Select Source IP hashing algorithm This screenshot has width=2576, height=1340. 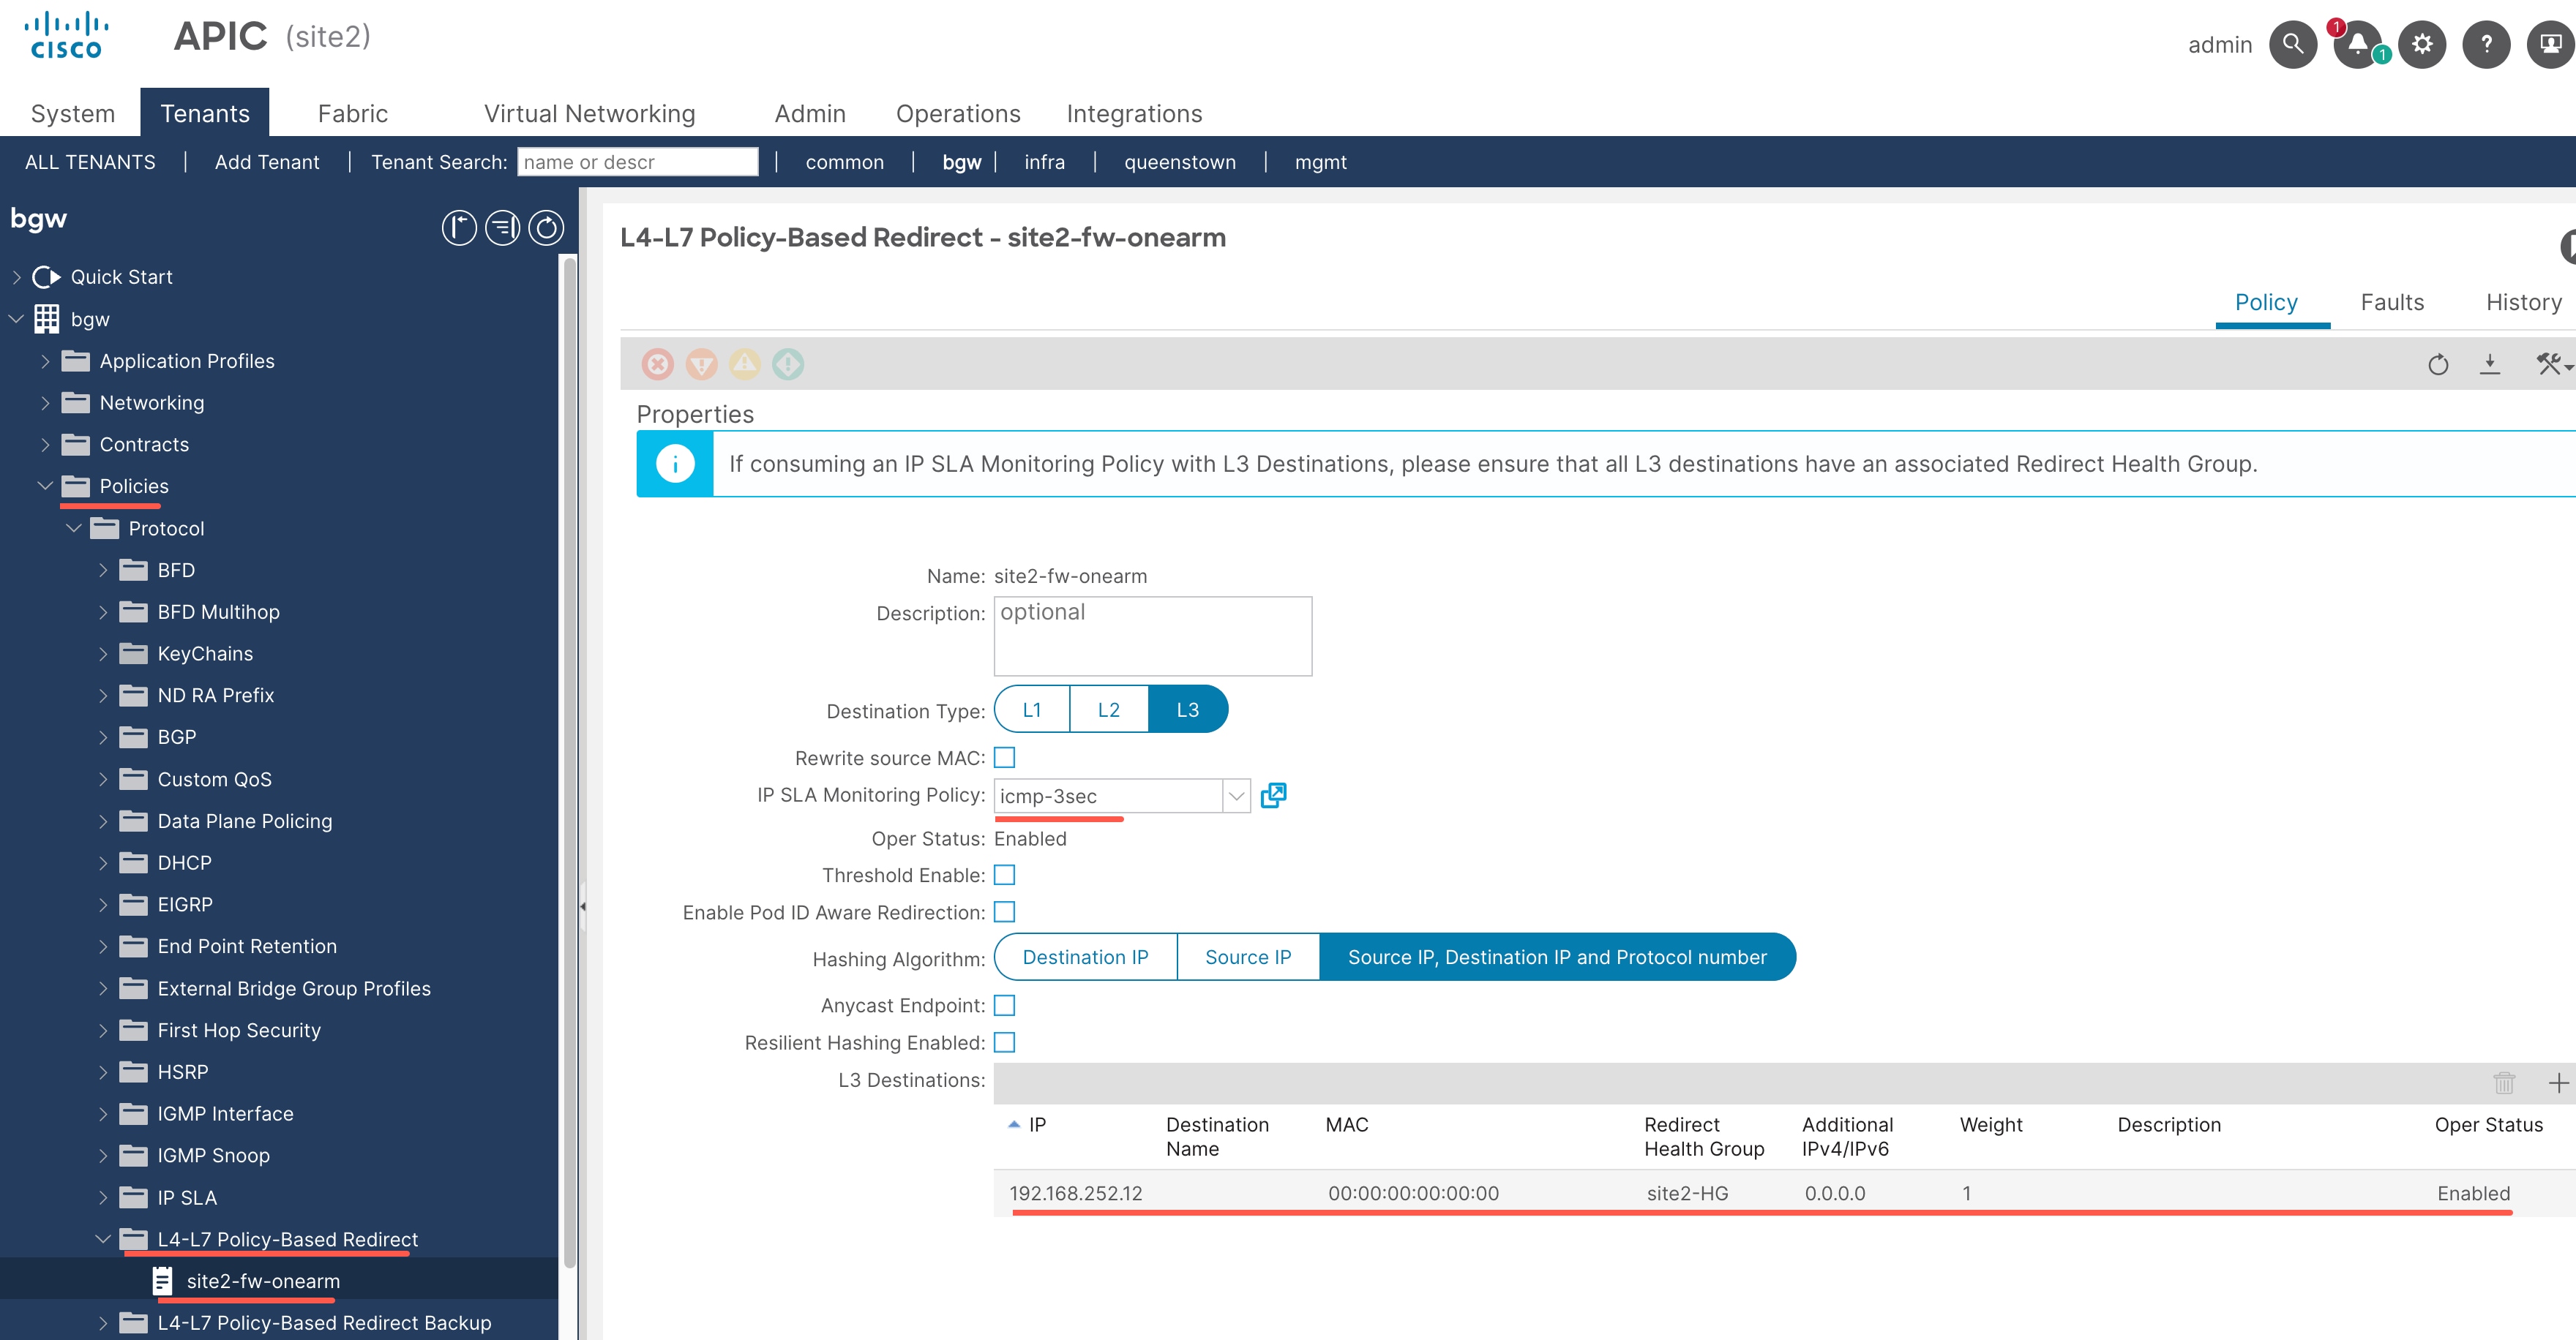tap(1248, 957)
